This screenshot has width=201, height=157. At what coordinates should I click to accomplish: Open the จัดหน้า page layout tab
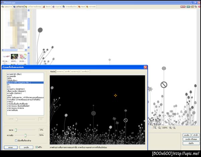pyautogui.click(x=47, y=7)
